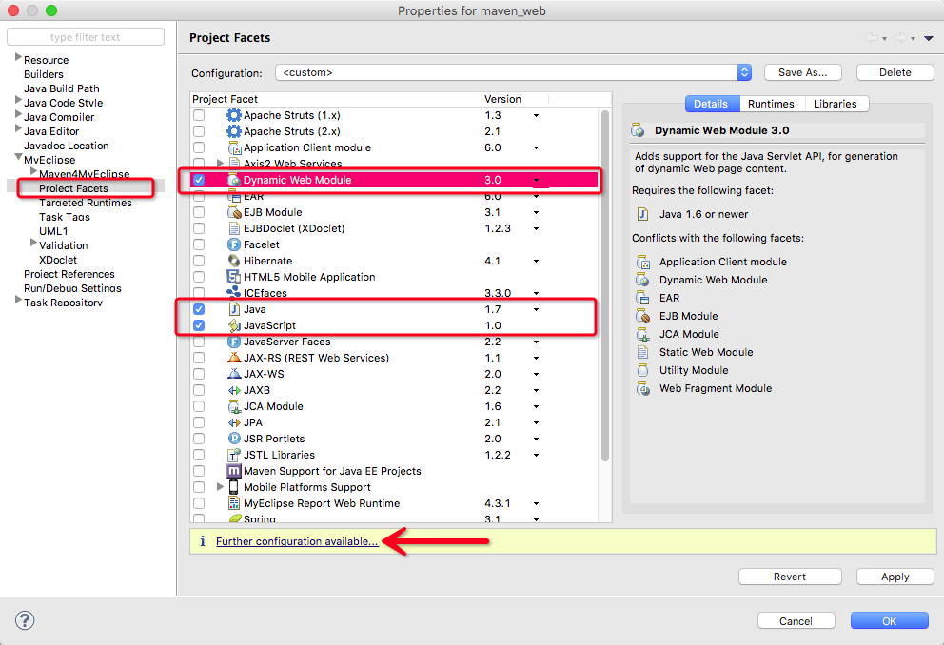The height and width of the screenshot is (645, 944).
Task: Click the JAX-RS REST Web Services icon
Action: [x=234, y=358]
